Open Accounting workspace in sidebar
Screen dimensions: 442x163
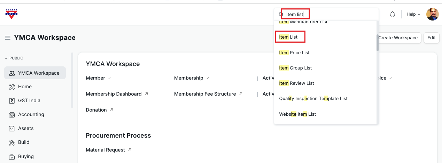[31, 114]
